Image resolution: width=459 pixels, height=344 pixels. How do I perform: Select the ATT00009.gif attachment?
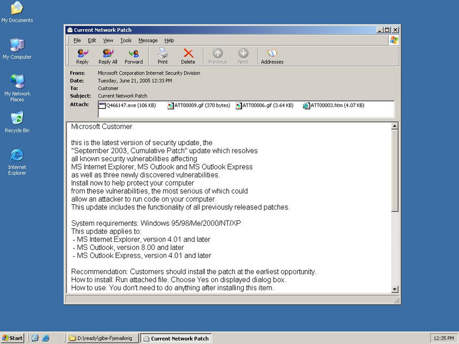[199, 105]
